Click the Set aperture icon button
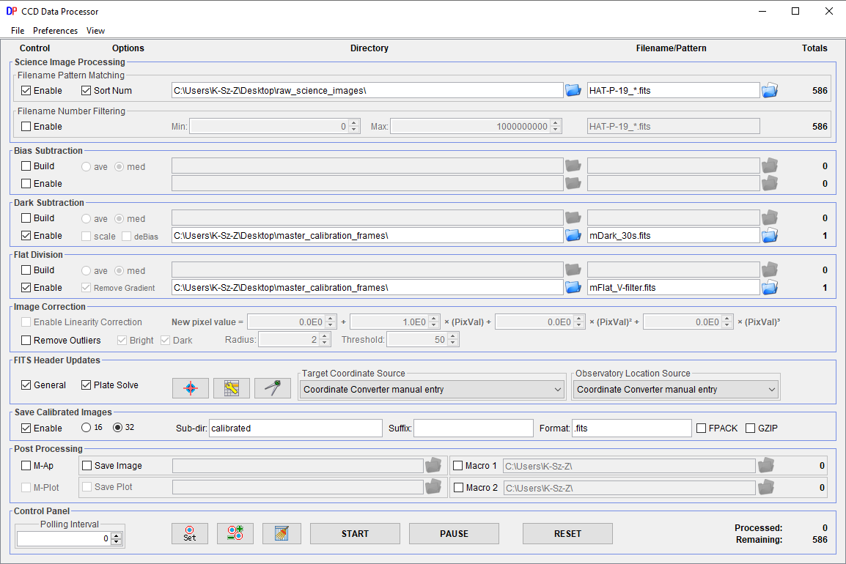This screenshot has height=564, width=846. tap(189, 533)
